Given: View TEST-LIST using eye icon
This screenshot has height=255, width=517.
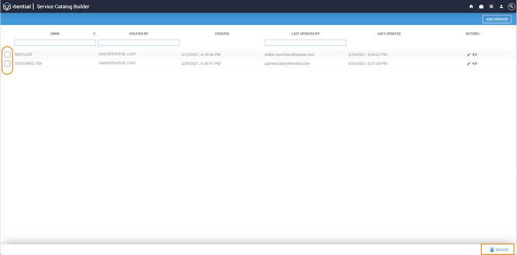Looking at the screenshot, I should point(475,55).
